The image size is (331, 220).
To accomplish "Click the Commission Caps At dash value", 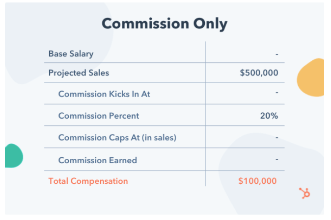I will [277, 138].
